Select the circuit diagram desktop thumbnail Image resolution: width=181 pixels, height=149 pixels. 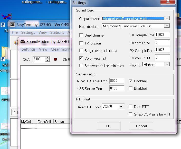pos(4,91)
